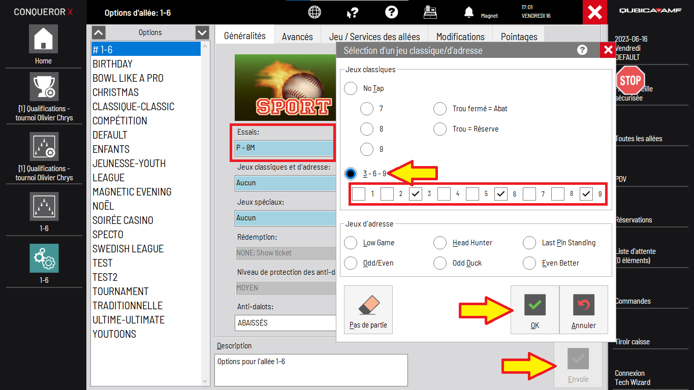Uncheck the frame 3 checkbox
This screenshot has width=694, height=390.
click(x=416, y=193)
